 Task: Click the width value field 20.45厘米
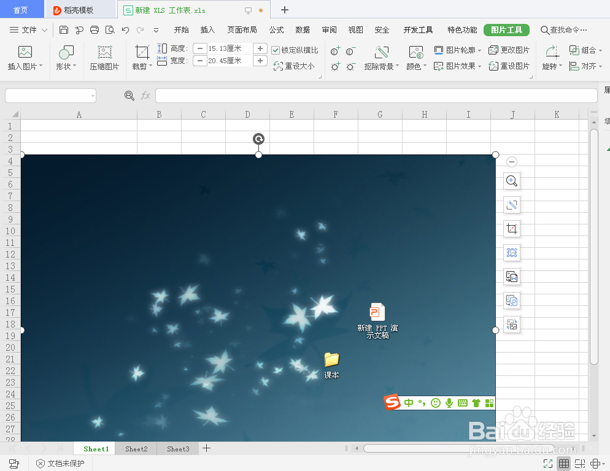point(230,61)
